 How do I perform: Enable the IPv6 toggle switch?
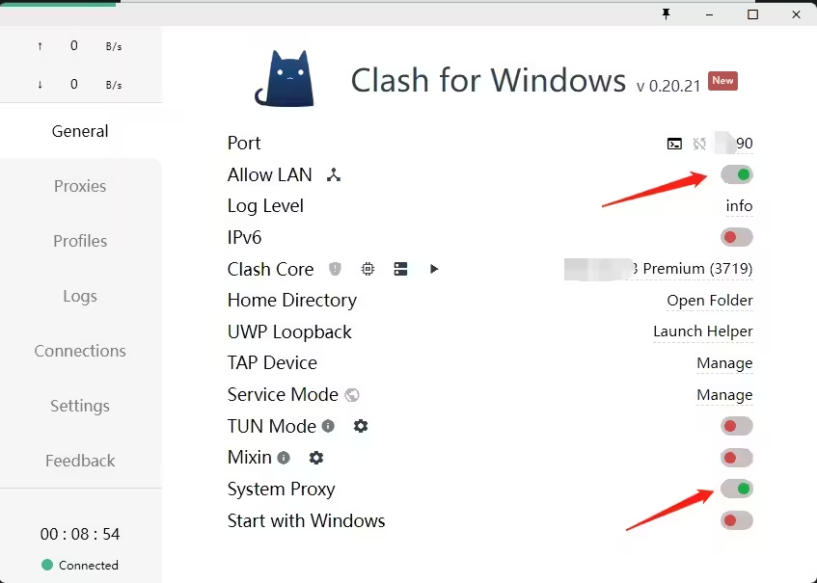737,237
